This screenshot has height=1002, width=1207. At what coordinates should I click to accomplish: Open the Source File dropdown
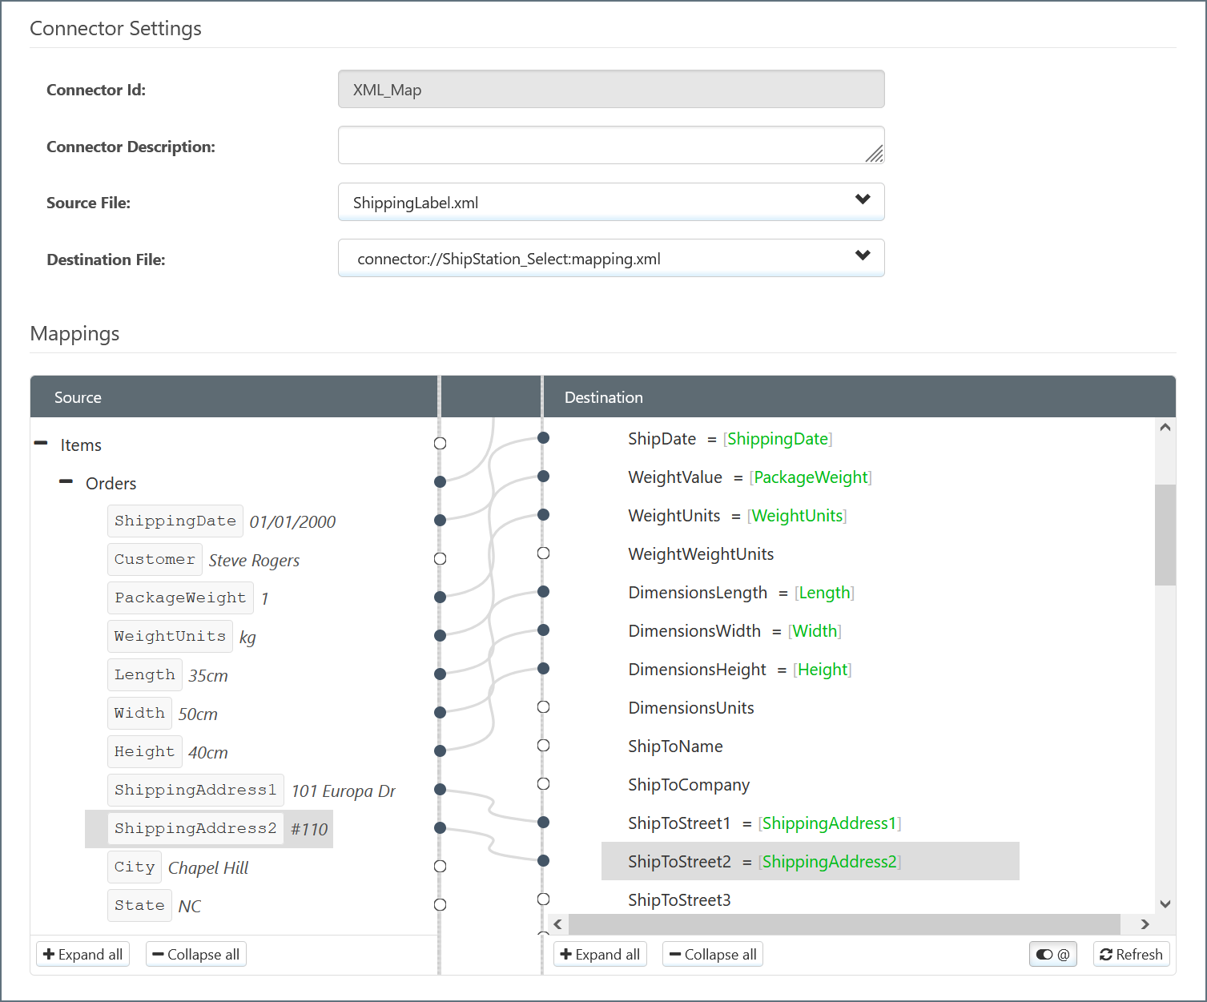point(610,202)
